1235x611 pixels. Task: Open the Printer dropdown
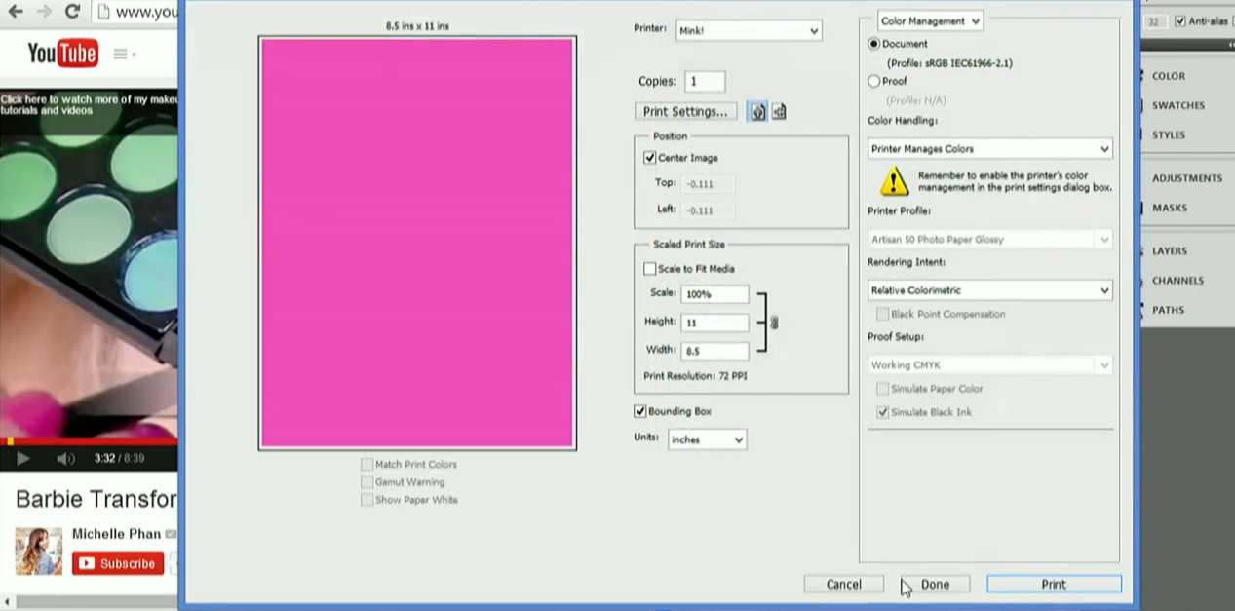[x=748, y=31]
